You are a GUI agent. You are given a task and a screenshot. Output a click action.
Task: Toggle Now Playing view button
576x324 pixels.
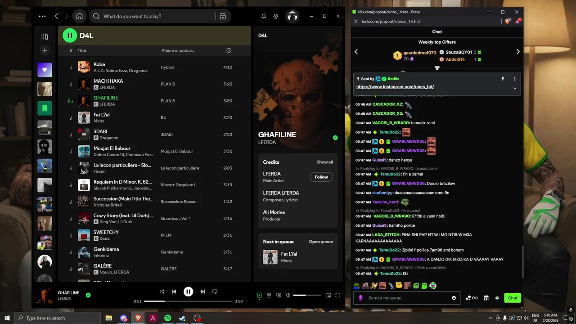(x=260, y=295)
